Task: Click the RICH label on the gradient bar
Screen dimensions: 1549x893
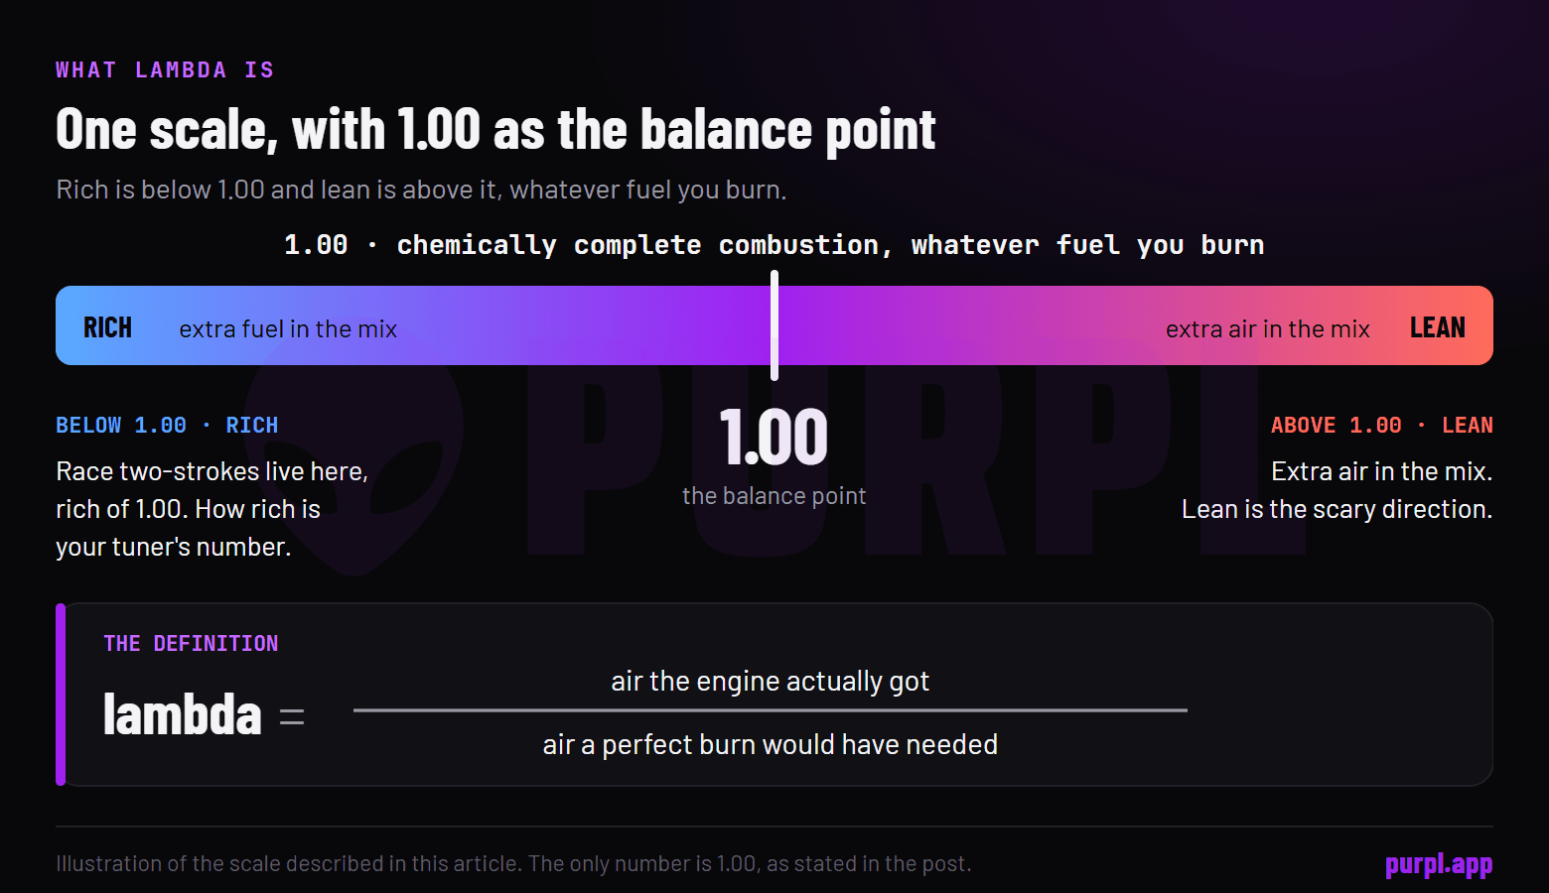Action: point(107,327)
